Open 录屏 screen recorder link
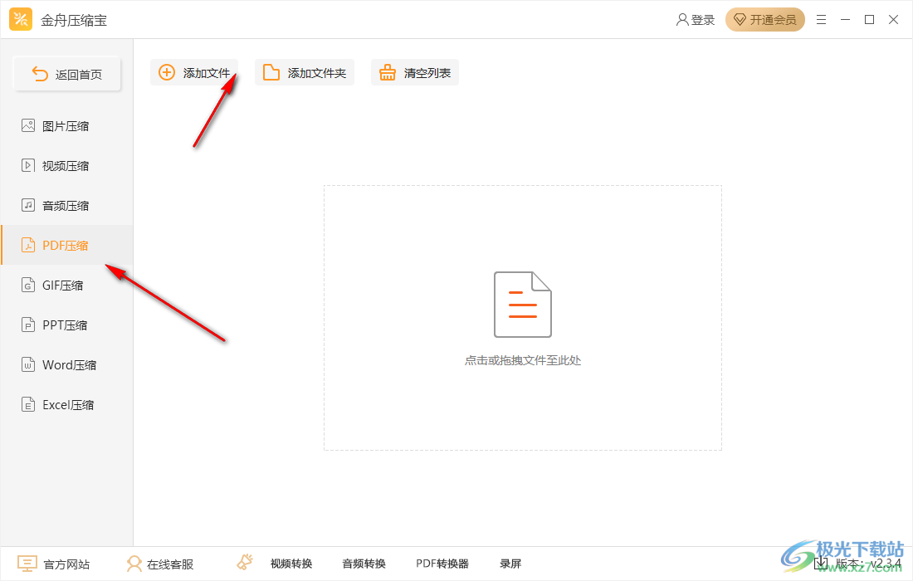Image resolution: width=913 pixels, height=581 pixels. tap(510, 564)
